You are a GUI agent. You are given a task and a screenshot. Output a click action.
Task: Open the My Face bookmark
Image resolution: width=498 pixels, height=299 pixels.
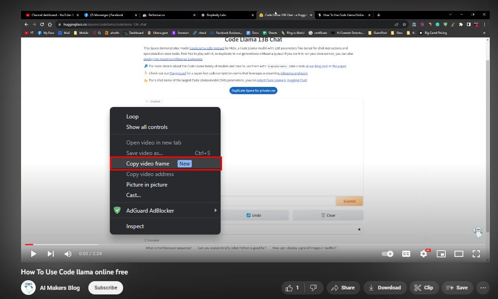click(46, 33)
